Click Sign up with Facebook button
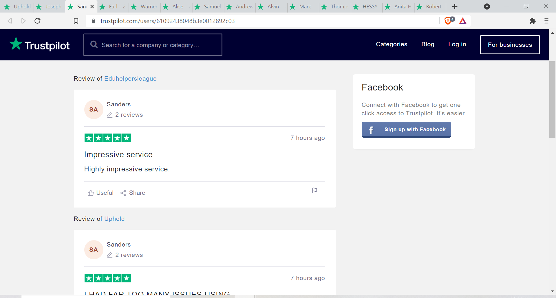 coord(406,129)
